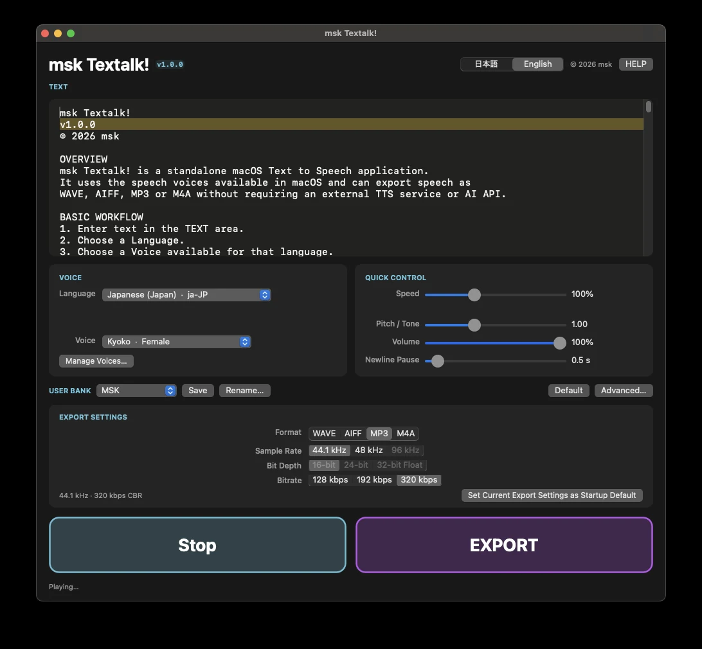Click the USER BANK dropdown stepper arrows
This screenshot has height=649, width=702.
click(170, 390)
